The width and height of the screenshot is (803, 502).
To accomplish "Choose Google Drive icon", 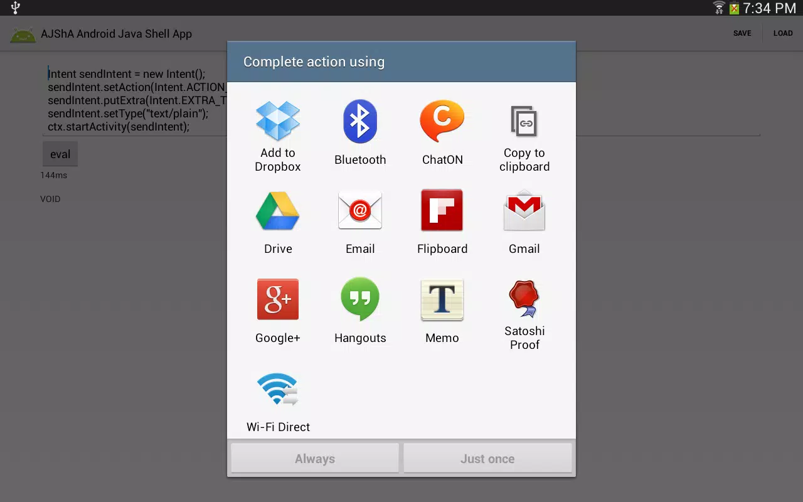I will (x=278, y=211).
